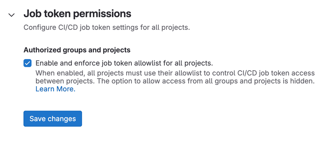Click the 'Configure CI/CD job token settings' description
The width and height of the screenshot is (324, 141).
point(107,28)
